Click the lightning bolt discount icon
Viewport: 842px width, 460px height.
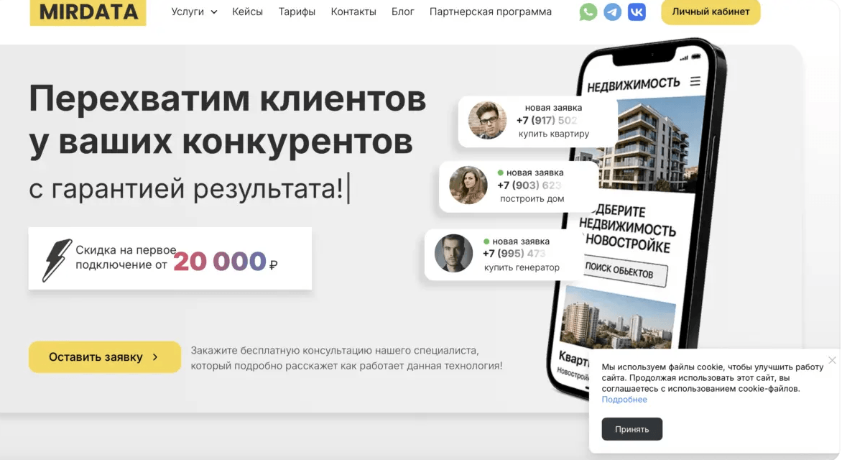point(57,260)
